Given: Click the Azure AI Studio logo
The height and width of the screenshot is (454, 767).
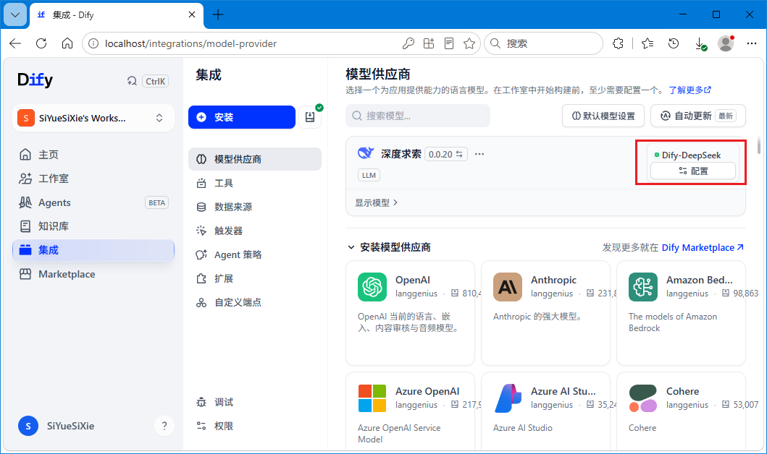Looking at the screenshot, I should pos(508,398).
